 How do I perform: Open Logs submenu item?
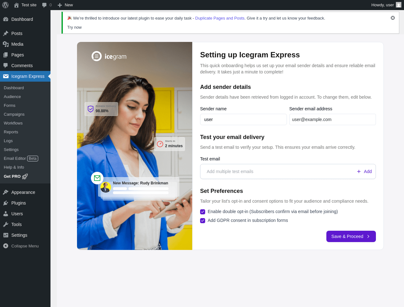coord(8,141)
